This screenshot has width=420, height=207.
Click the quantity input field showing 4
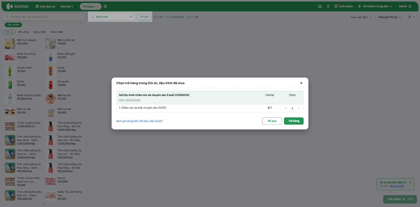[x=292, y=108]
